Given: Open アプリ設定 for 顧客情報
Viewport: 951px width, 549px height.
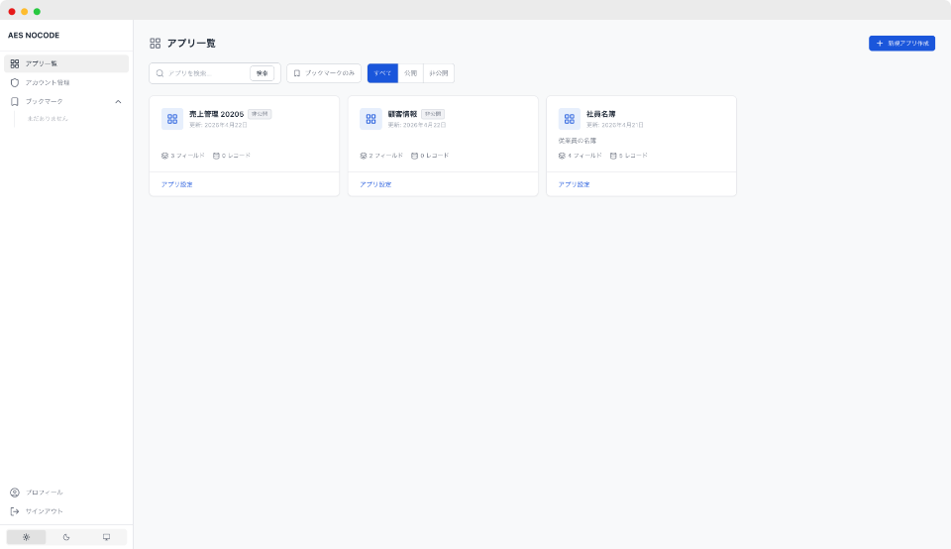Looking at the screenshot, I should coord(375,184).
